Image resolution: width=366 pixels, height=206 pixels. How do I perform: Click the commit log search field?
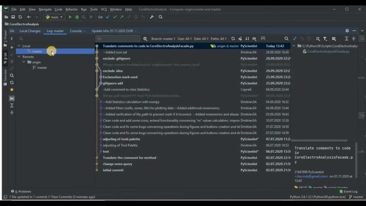[118, 39]
